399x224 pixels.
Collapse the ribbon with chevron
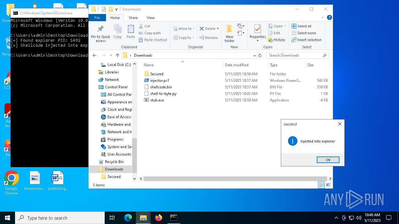[323, 18]
